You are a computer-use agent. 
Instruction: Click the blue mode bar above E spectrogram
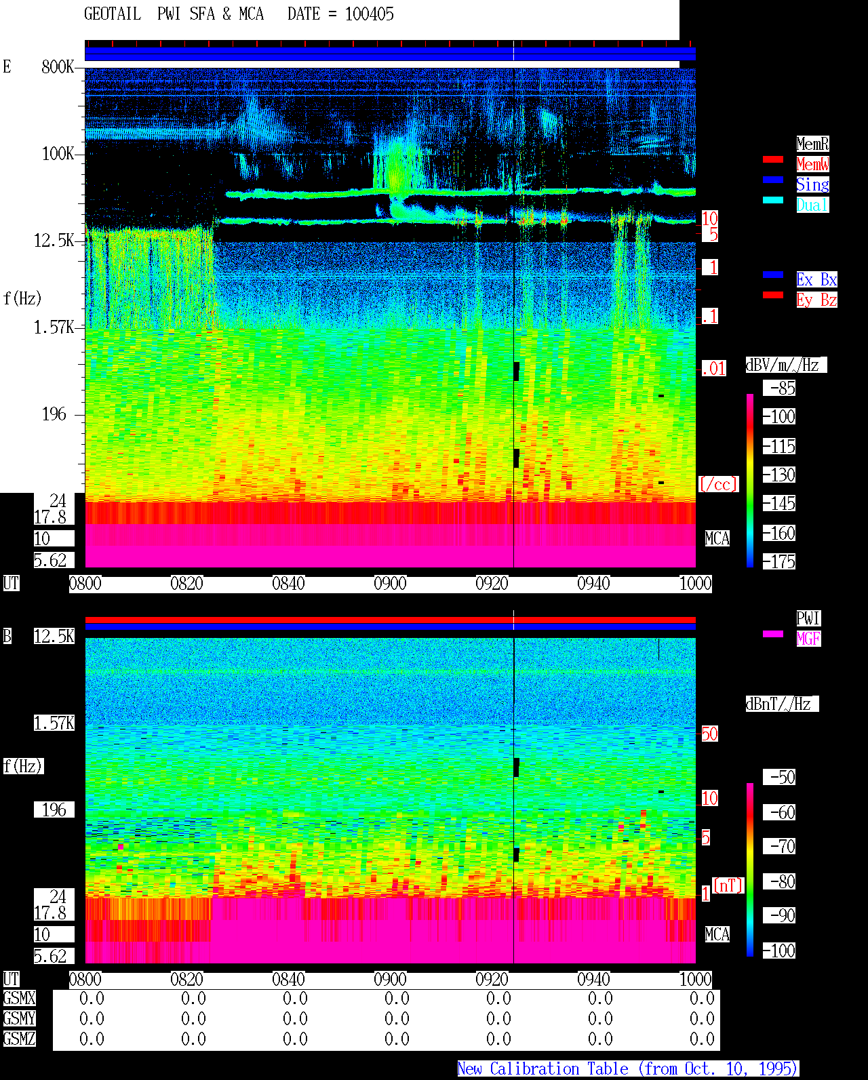[x=390, y=54]
